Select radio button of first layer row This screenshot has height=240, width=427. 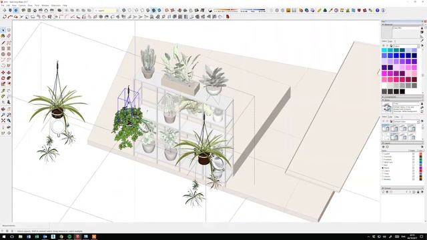(x=383, y=154)
